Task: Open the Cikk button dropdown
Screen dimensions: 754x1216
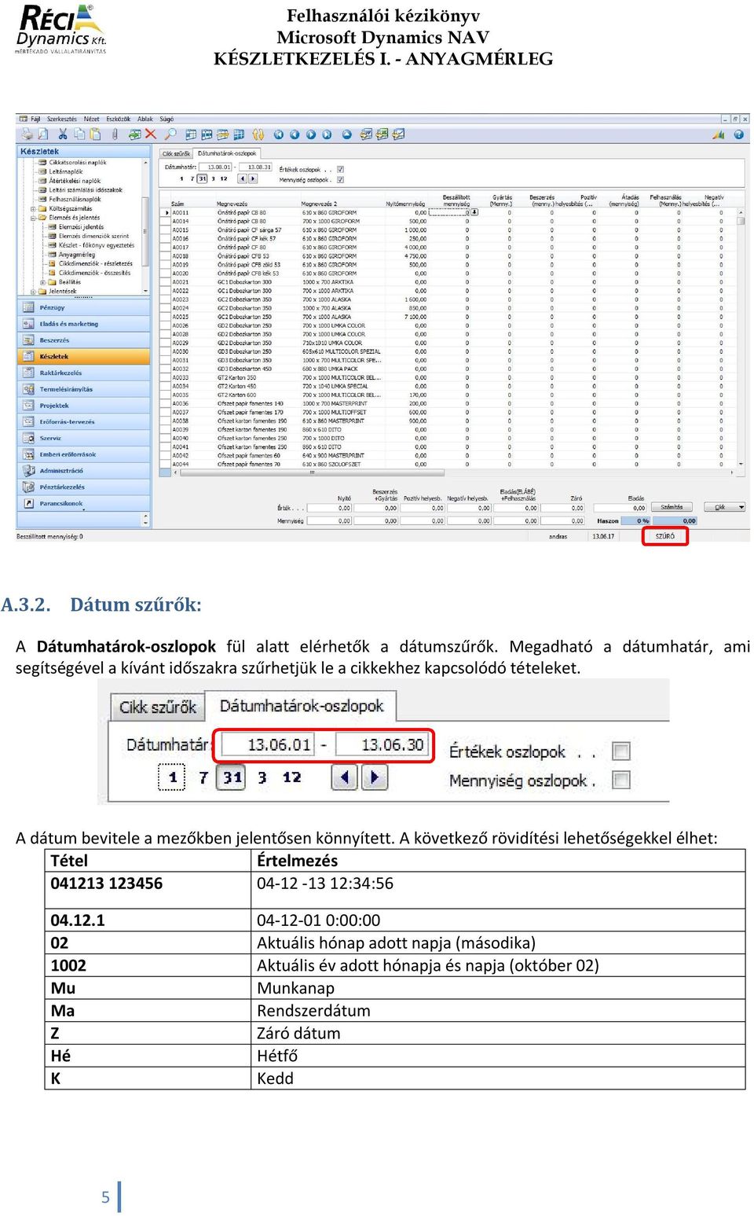Action: point(741,507)
